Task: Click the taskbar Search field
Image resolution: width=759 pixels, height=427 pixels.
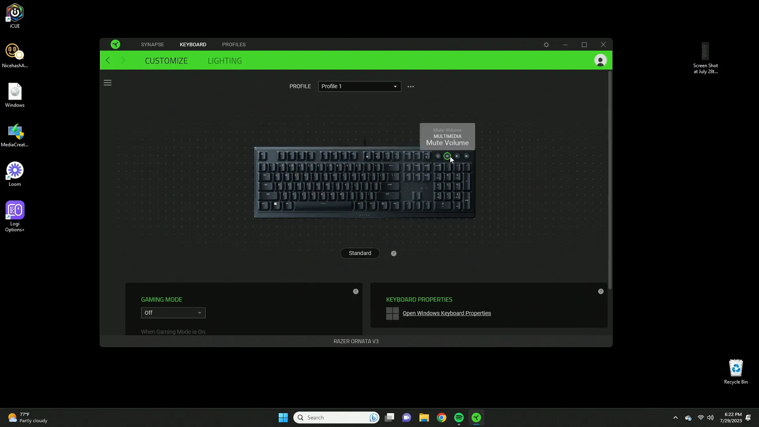Action: tap(336, 418)
